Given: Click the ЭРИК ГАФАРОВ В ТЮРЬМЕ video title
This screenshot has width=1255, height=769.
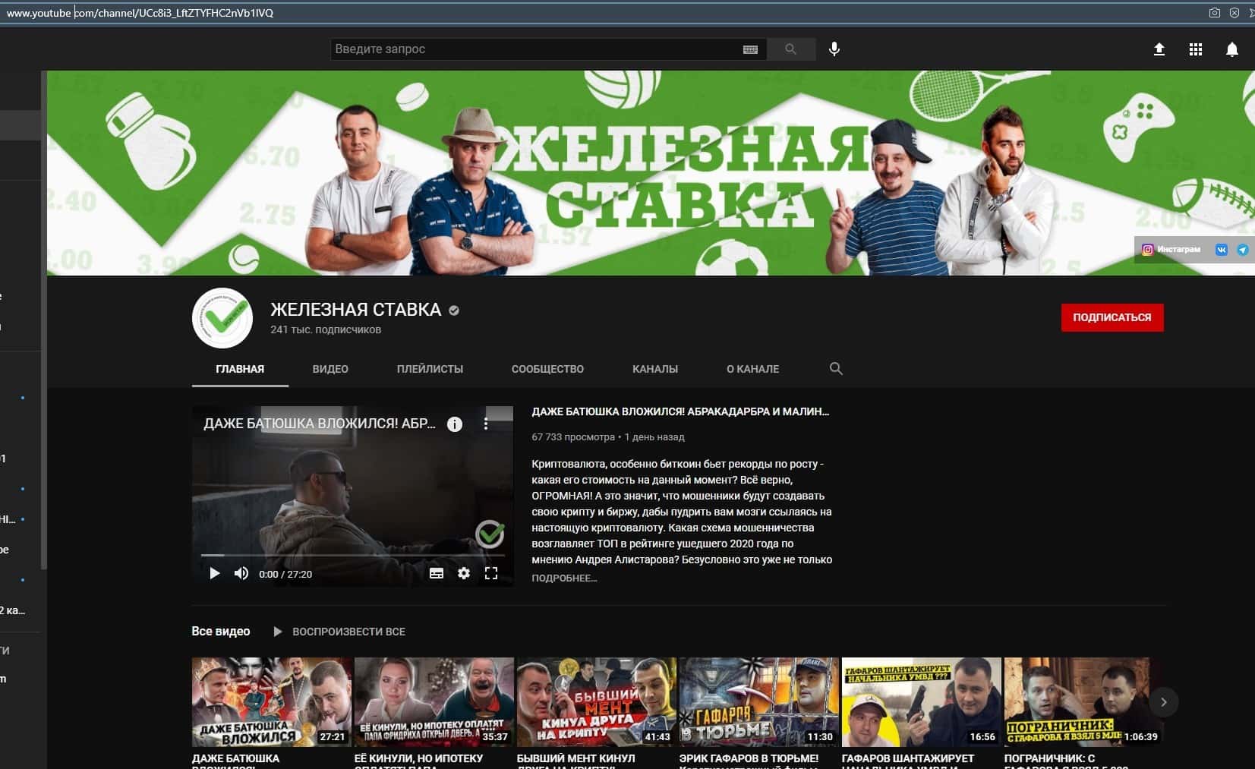Looking at the screenshot, I should point(749,761).
